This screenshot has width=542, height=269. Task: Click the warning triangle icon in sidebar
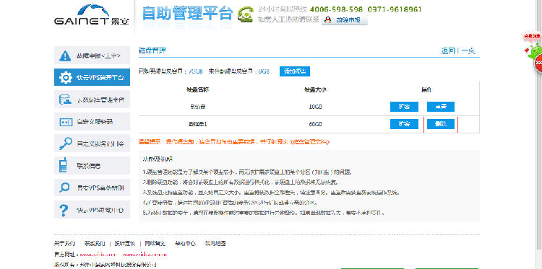pos(65,56)
